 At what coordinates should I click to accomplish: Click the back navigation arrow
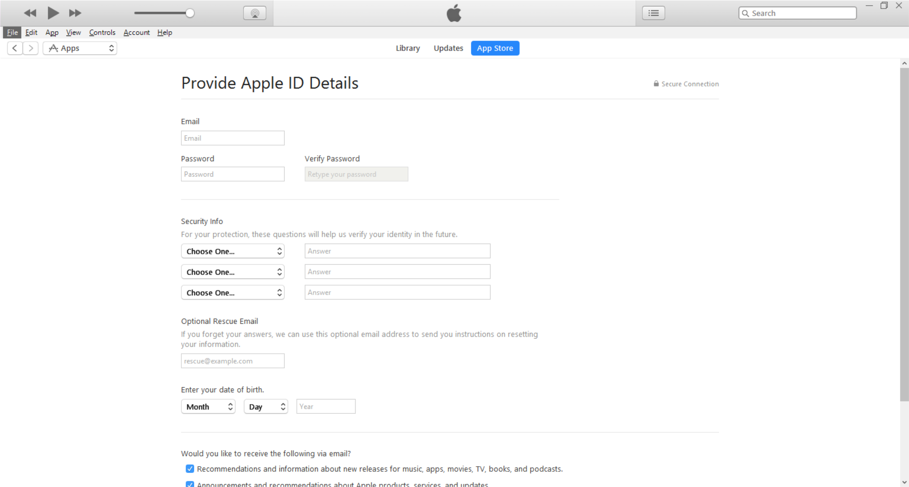click(15, 48)
